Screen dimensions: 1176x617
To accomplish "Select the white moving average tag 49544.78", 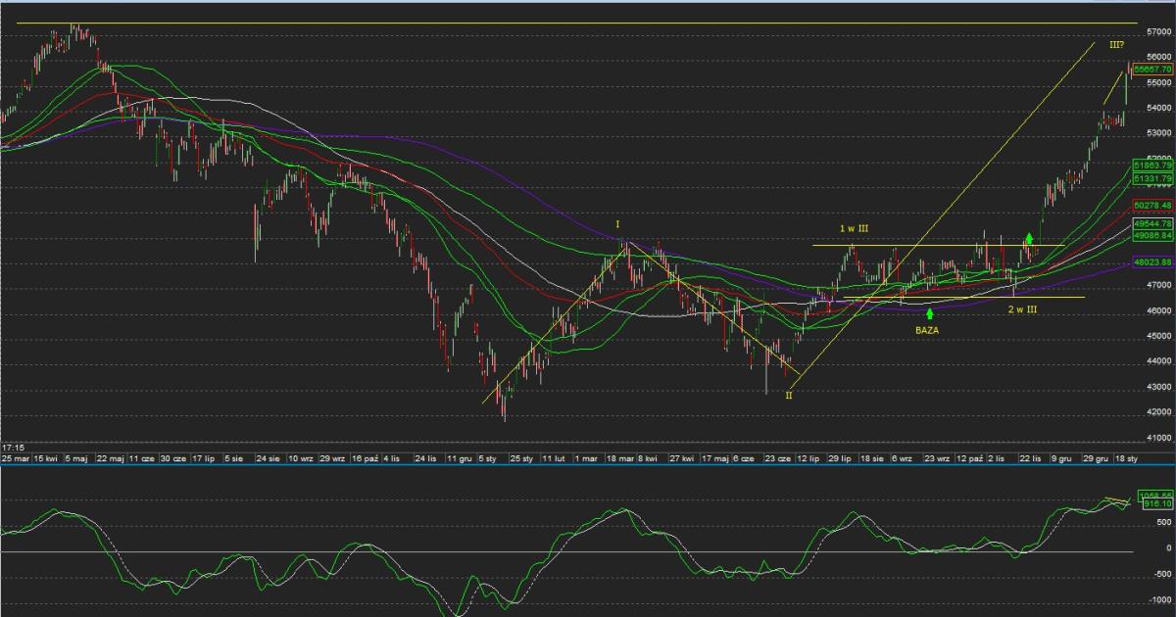I will pyautogui.click(x=1153, y=224).
